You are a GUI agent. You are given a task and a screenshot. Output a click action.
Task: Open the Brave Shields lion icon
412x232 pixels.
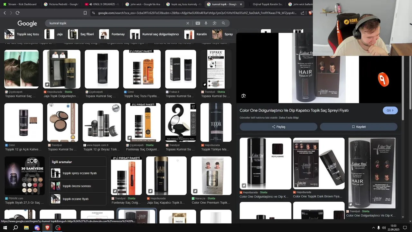coord(310,13)
